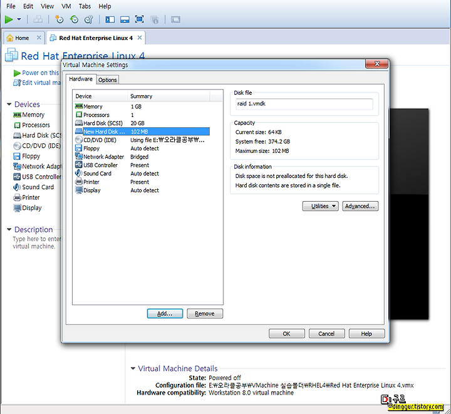451x414 pixels.
Task: Open the VM menu
Action: (x=66, y=6)
